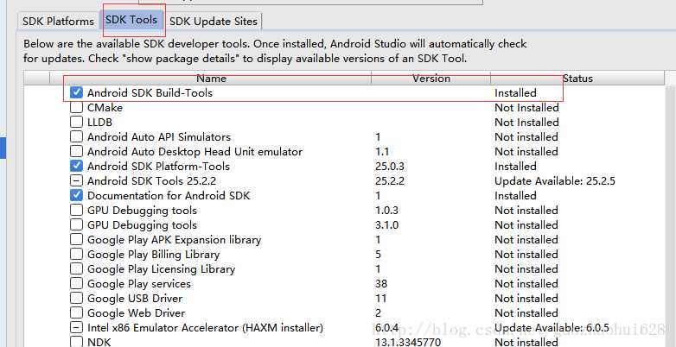
Task: Select the Google Play services version '38'
Action: click(381, 284)
